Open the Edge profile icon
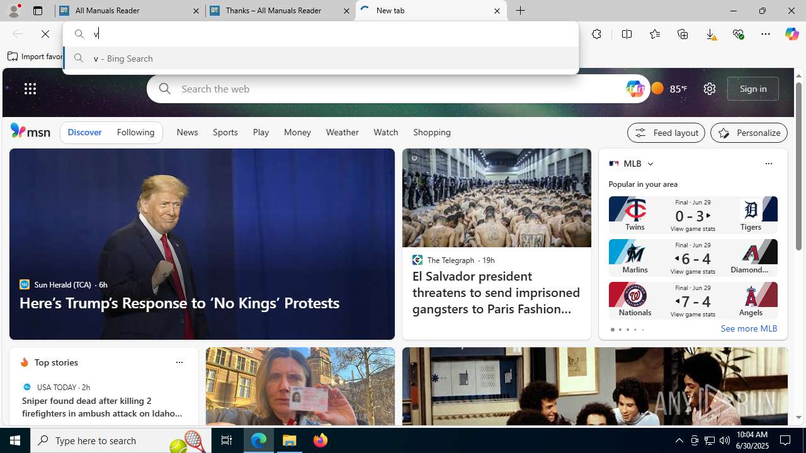This screenshot has width=806, height=453. tap(14, 11)
